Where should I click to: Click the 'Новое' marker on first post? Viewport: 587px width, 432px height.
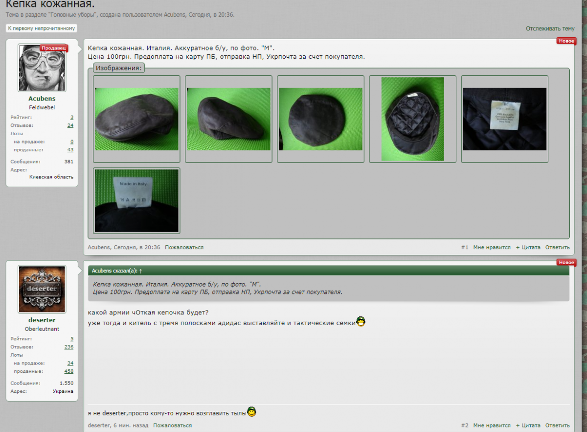point(566,41)
